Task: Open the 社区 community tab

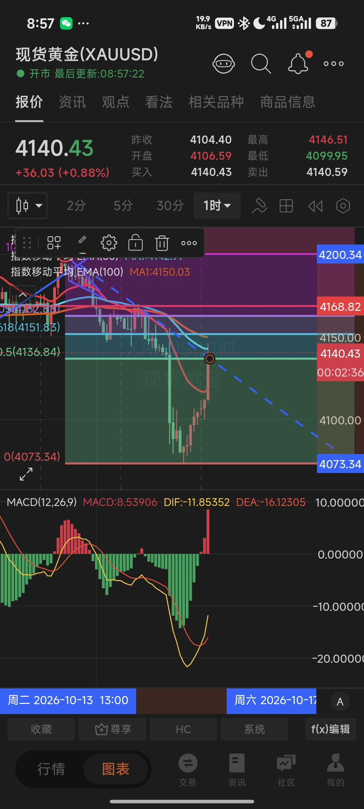Action: tap(286, 770)
